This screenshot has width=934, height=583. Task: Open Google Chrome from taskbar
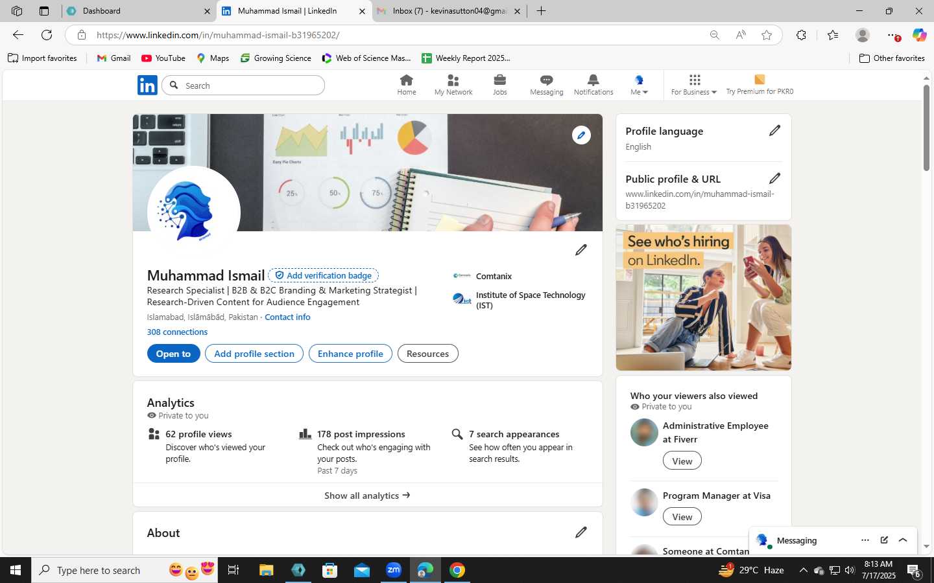(457, 570)
